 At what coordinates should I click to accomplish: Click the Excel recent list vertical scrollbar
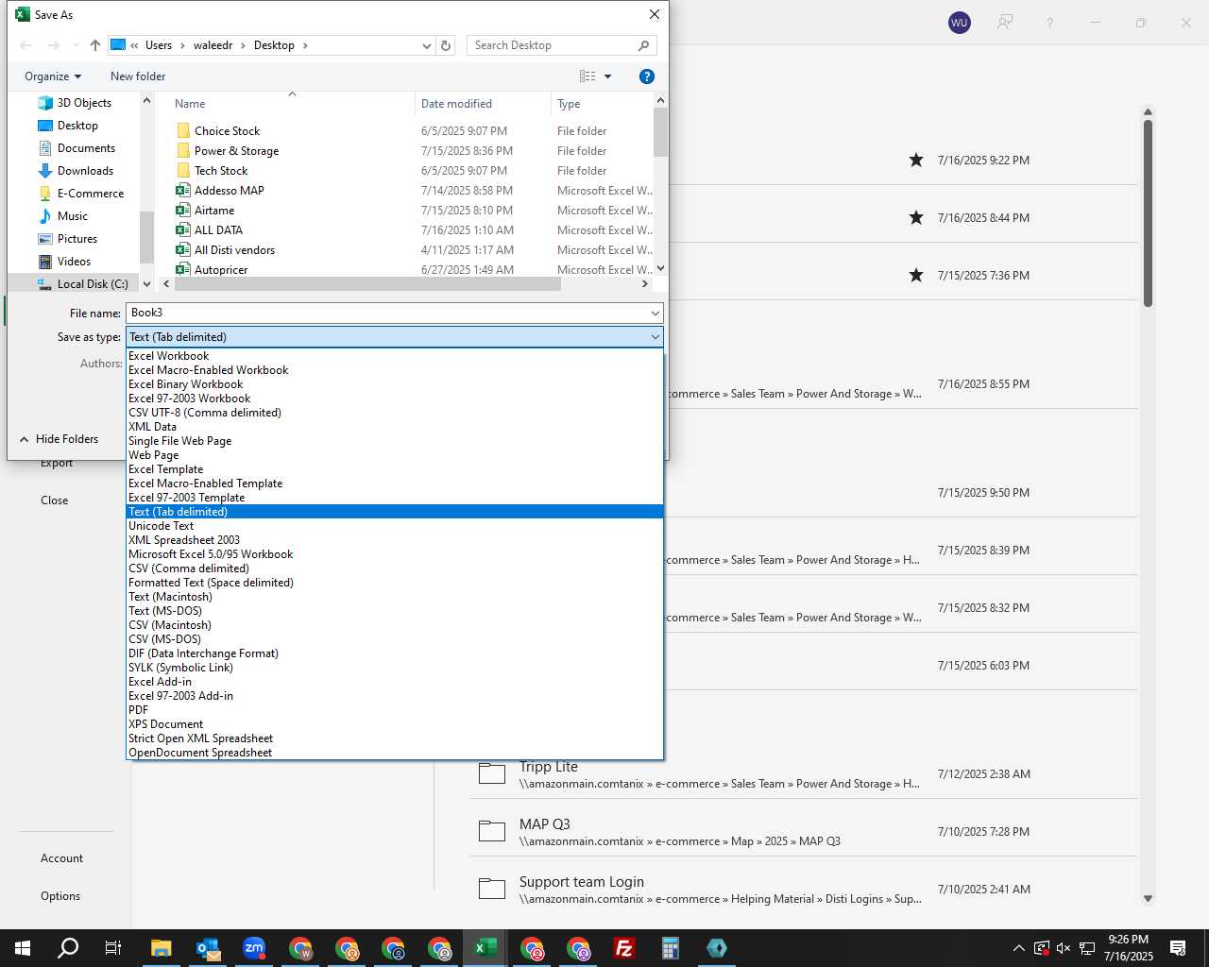pos(1148,212)
